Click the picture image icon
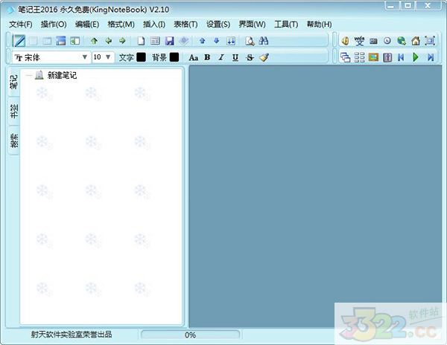 [x=373, y=57]
